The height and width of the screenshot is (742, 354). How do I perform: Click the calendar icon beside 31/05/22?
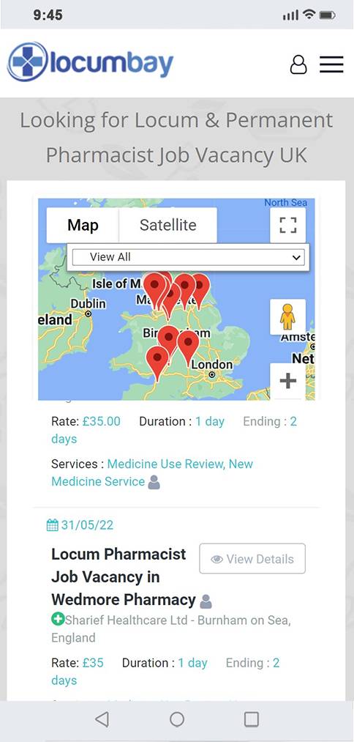[x=53, y=524]
